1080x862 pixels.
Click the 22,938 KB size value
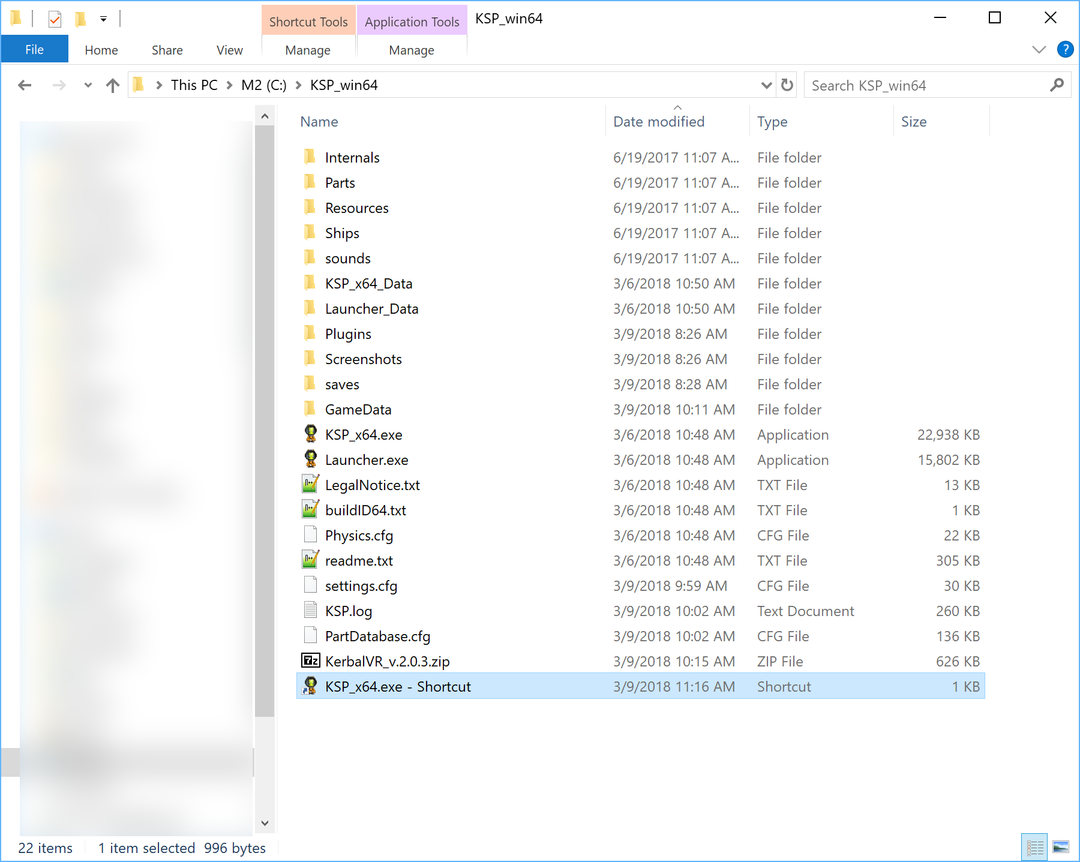tap(948, 435)
